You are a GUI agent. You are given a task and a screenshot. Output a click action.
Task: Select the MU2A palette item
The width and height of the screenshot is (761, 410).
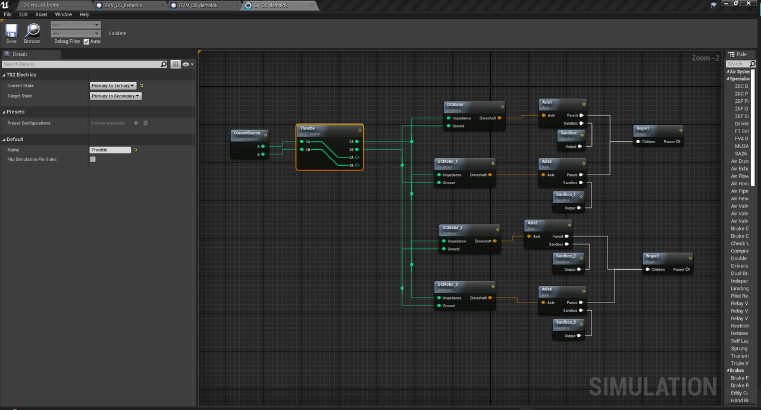741,146
